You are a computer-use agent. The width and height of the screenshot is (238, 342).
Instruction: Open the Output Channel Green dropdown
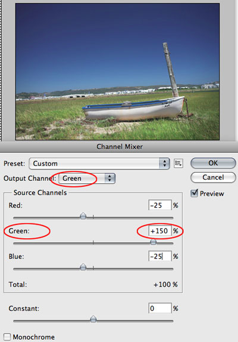tap(87, 178)
